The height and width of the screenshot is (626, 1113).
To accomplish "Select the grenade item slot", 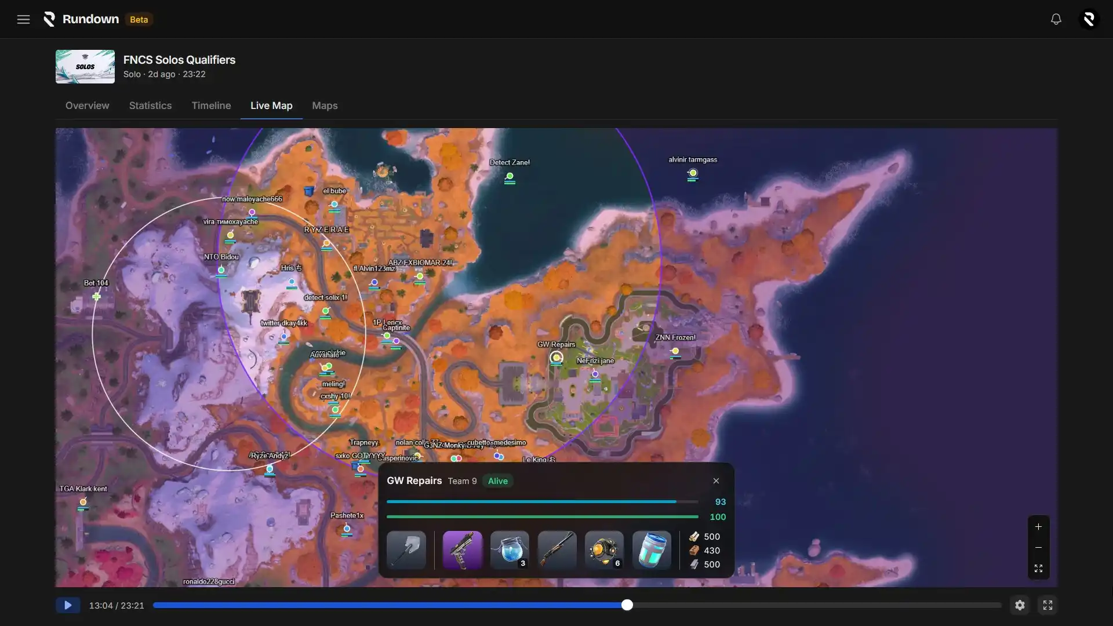I will [604, 549].
